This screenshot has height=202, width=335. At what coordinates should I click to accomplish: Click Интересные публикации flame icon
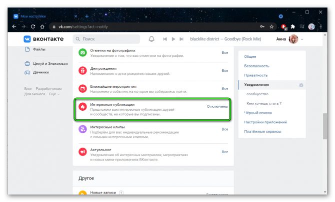82,106
